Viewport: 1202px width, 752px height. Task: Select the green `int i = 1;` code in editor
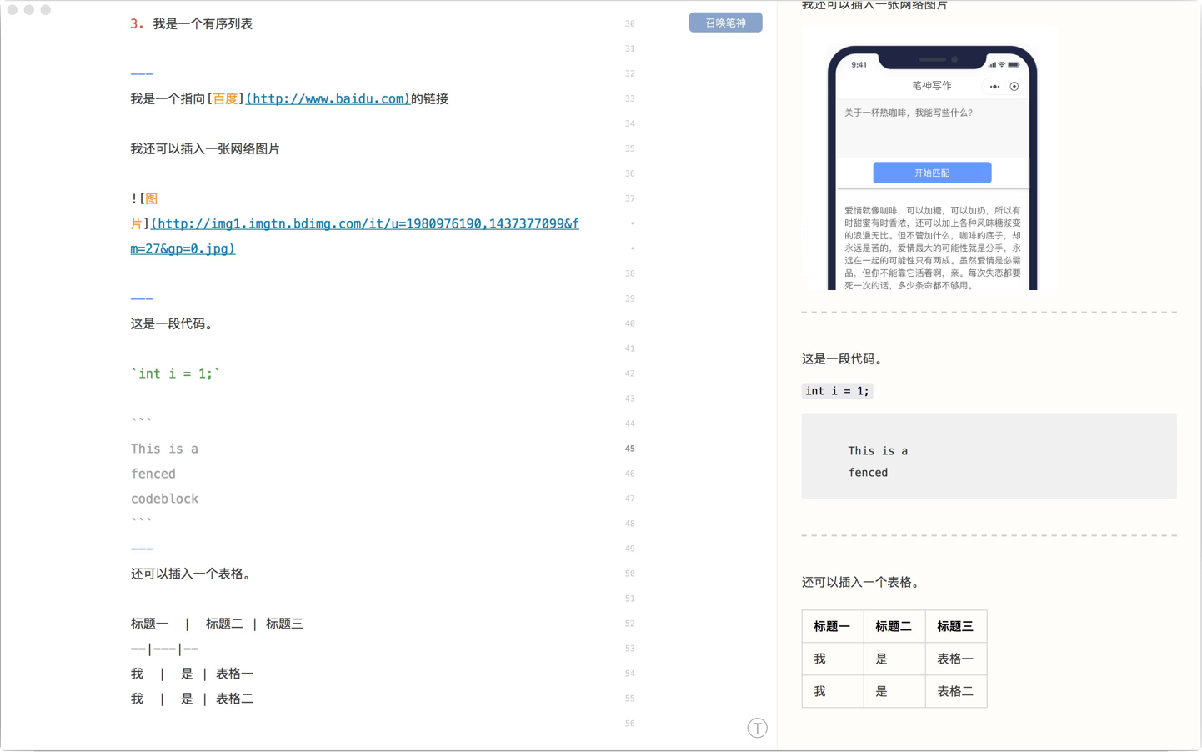pos(175,373)
